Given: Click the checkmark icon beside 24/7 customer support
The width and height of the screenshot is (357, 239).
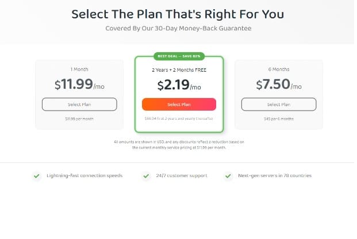Looking at the screenshot, I should coord(146,176).
